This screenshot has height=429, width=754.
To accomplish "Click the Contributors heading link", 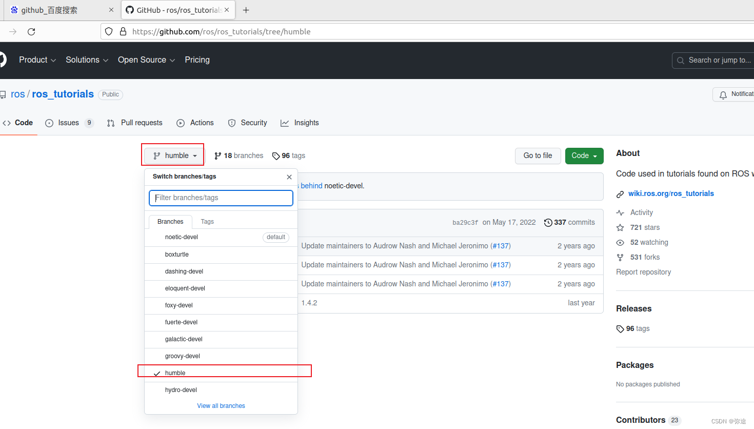I will [641, 420].
